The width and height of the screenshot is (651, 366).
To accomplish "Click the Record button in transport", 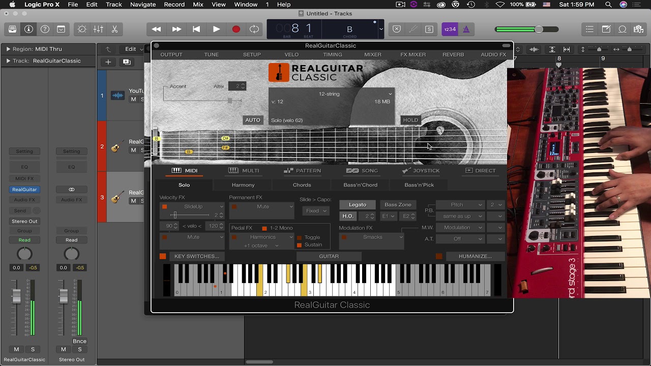I will click(236, 29).
